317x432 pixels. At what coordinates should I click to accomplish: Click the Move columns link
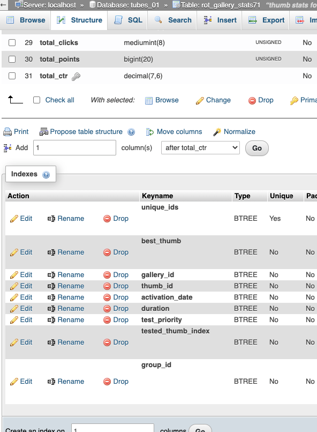179,132
